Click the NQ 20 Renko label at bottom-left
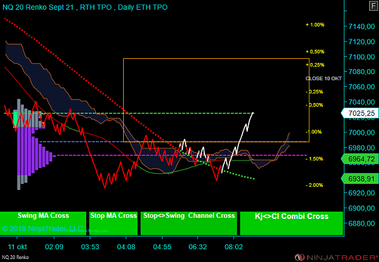Viewport: 379px width, 262px height. click(15, 257)
